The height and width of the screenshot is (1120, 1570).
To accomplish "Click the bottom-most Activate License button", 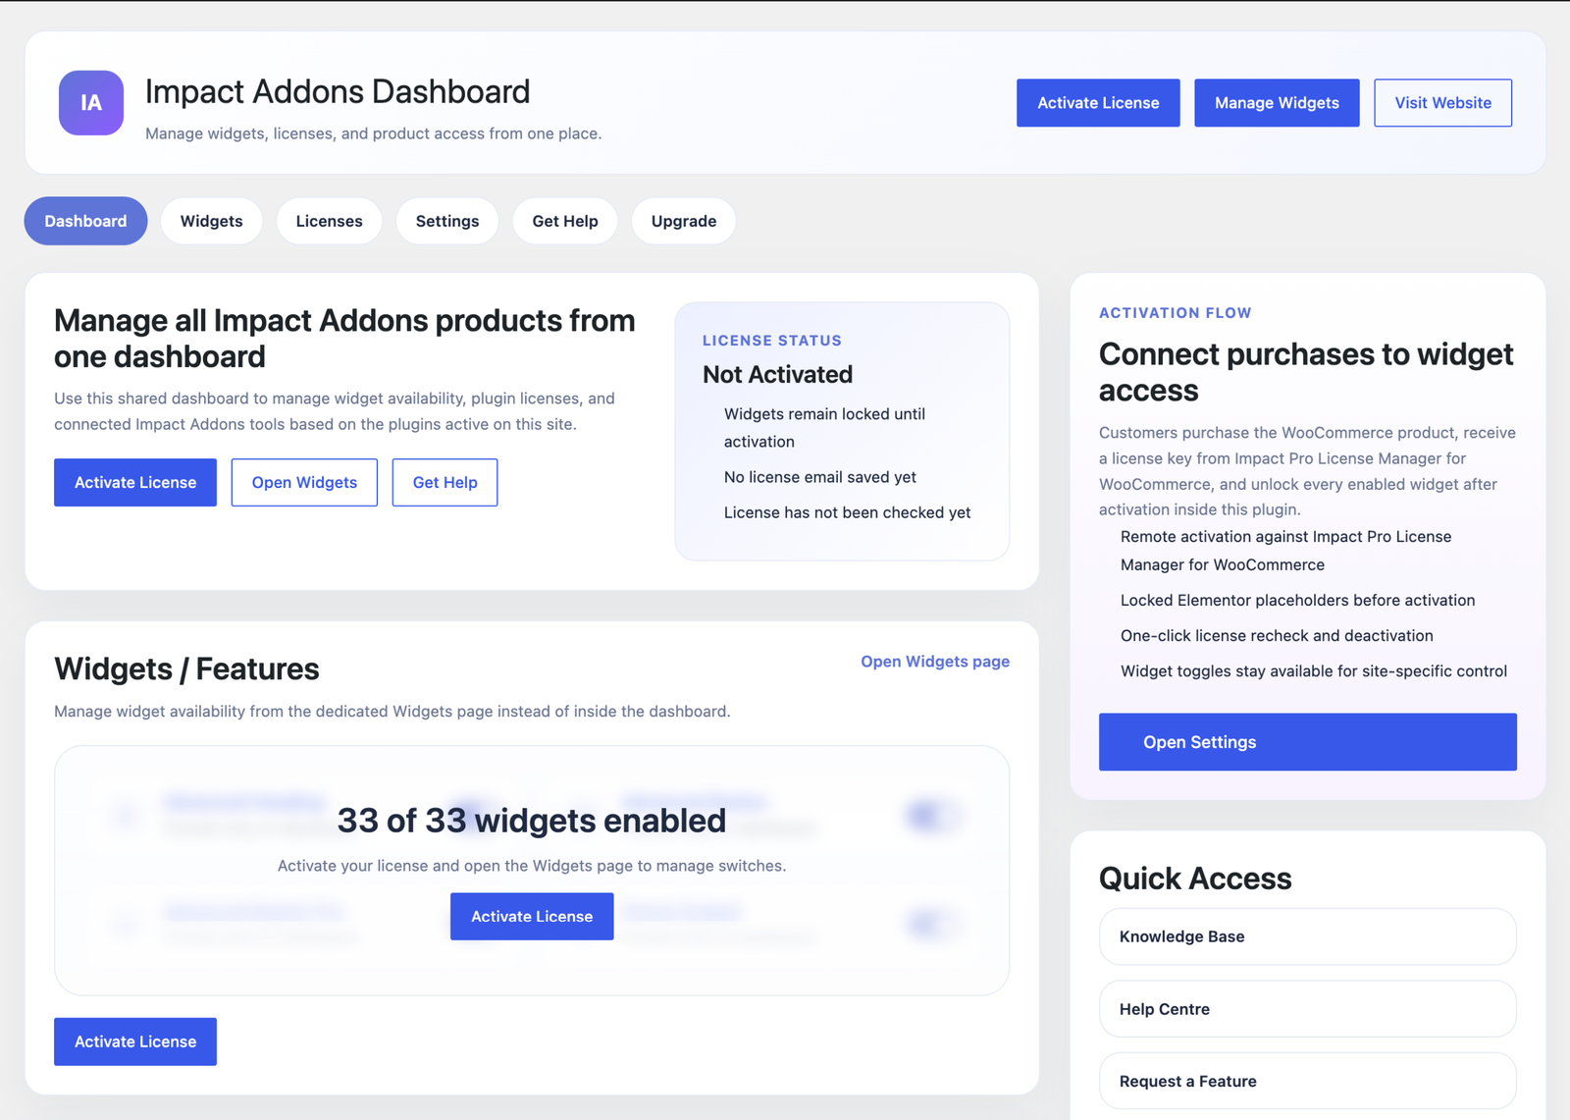I will click(135, 1041).
